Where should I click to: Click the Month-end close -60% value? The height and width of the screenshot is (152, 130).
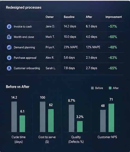(113, 37)
